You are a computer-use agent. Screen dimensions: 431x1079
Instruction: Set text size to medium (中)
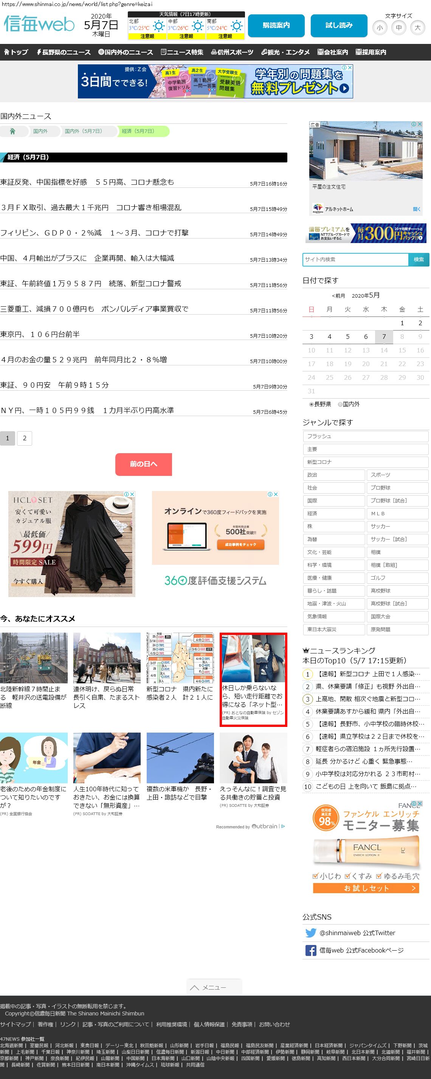point(398,28)
